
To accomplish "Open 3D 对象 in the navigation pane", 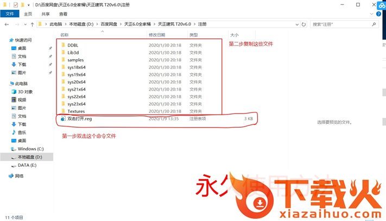I will click(25, 92).
